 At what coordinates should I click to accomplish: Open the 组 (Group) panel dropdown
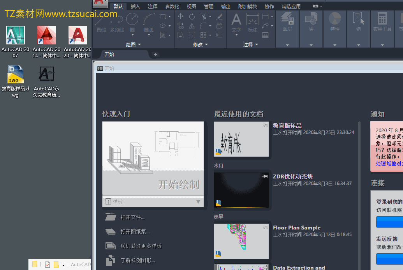[x=359, y=45]
